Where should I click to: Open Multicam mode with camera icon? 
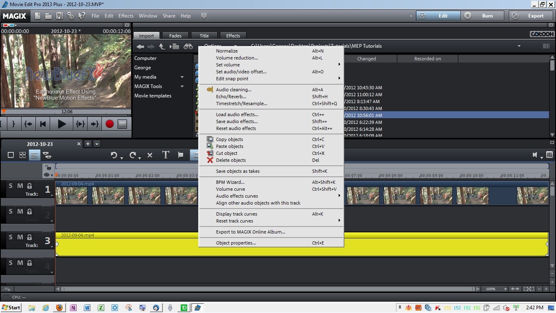point(47,155)
